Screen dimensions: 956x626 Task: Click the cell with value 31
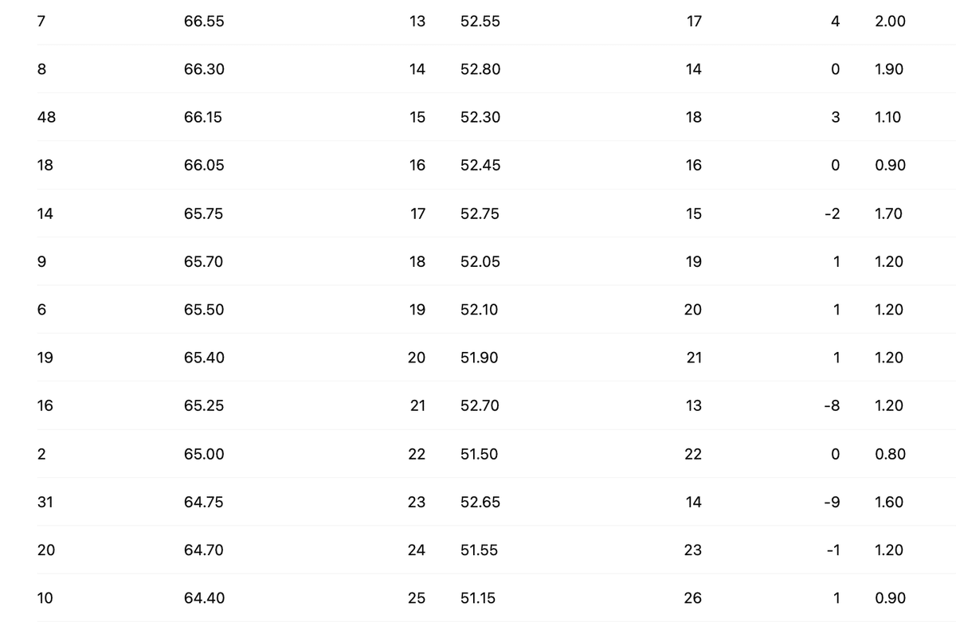tap(45, 502)
